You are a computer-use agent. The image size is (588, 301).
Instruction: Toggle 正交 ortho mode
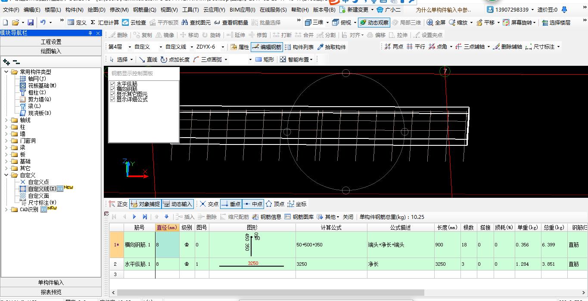tap(118, 204)
